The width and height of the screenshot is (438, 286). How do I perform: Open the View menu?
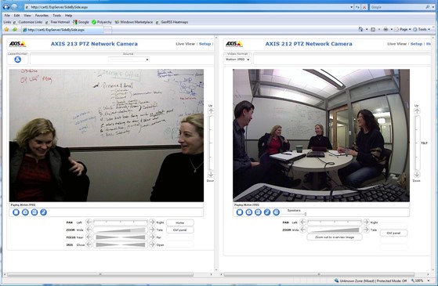pos(27,16)
